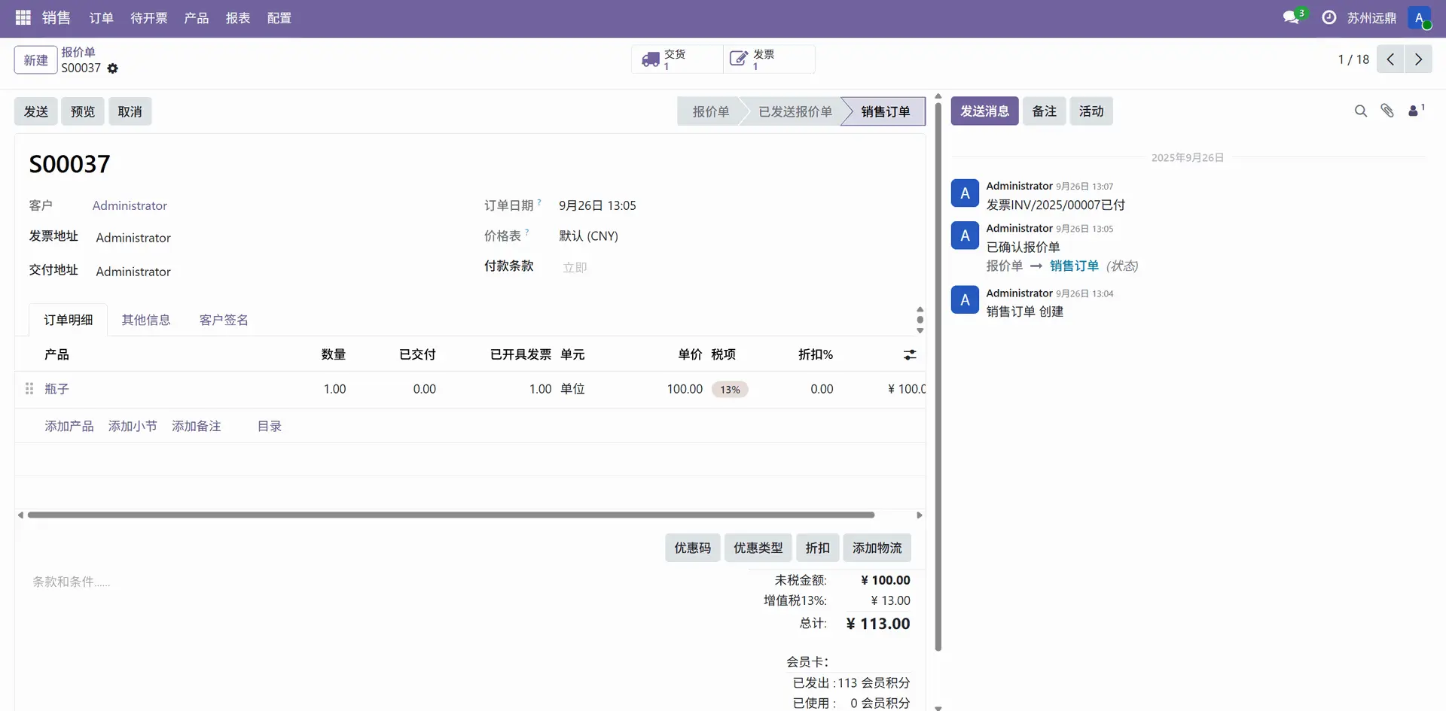Viewport: 1446px width, 711px height.
Task: Toggle optional columns in order lines table
Action: click(x=910, y=355)
